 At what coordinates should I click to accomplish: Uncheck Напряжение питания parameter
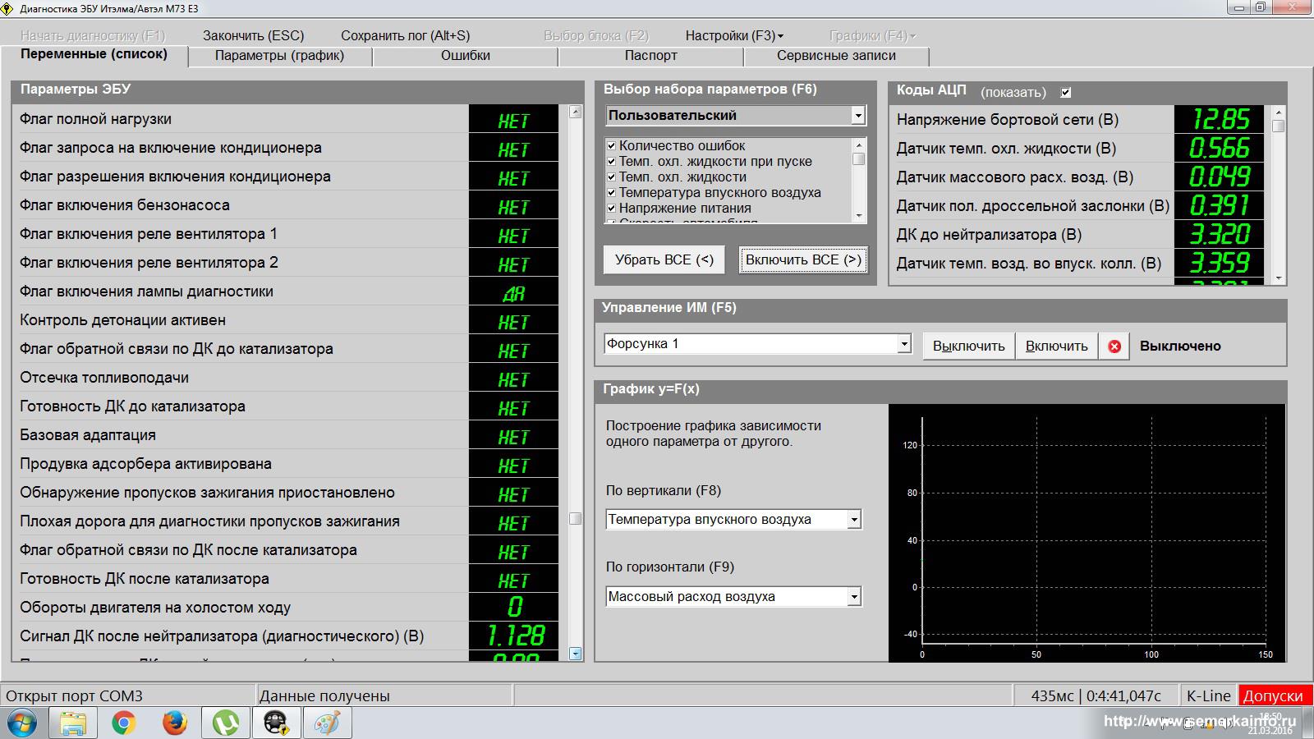tap(611, 208)
